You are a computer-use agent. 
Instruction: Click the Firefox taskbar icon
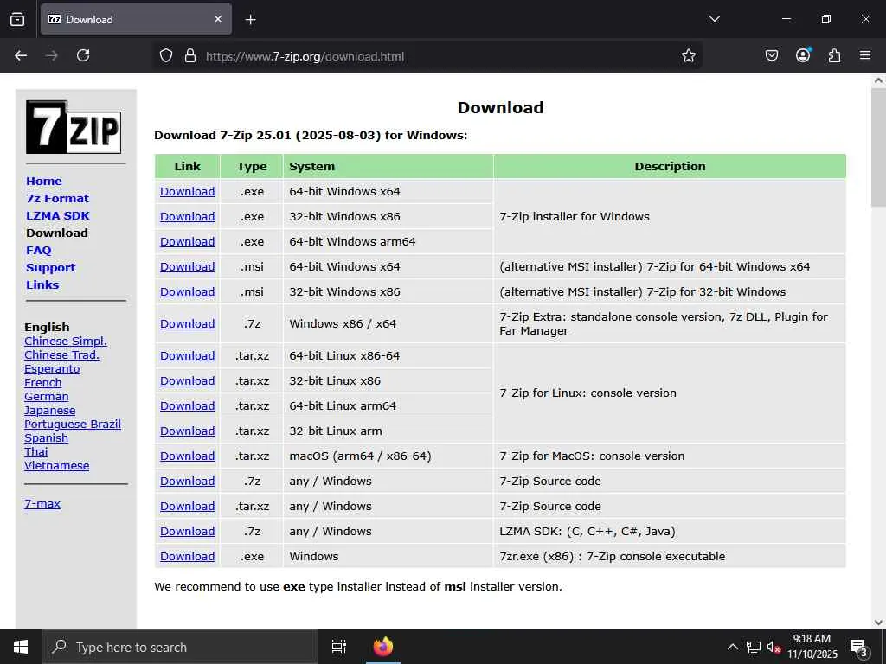(382, 647)
